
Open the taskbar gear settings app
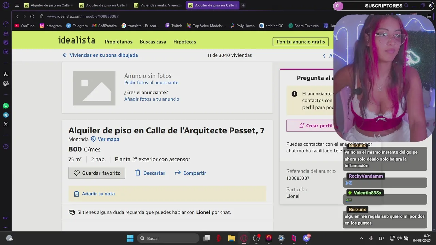281,238
